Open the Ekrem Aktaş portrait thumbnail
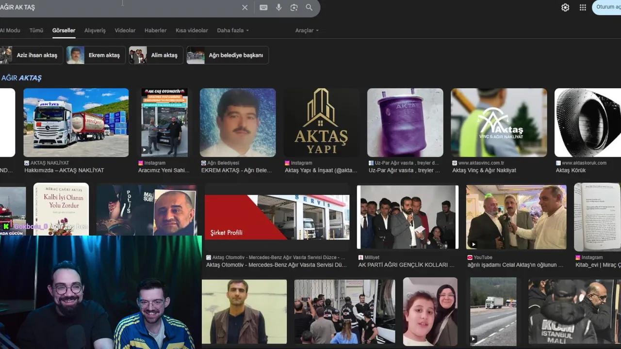Screen dimensions: 621x349 (238, 123)
